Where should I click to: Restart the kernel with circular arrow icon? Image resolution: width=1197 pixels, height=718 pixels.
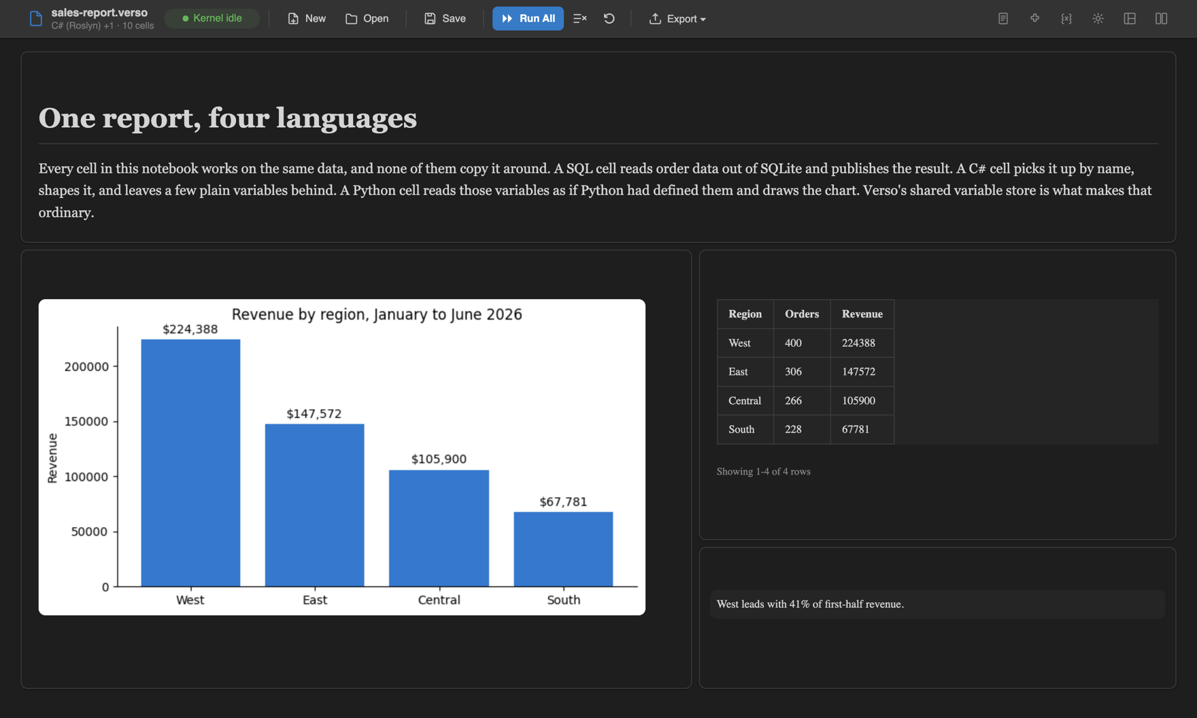[x=609, y=18]
